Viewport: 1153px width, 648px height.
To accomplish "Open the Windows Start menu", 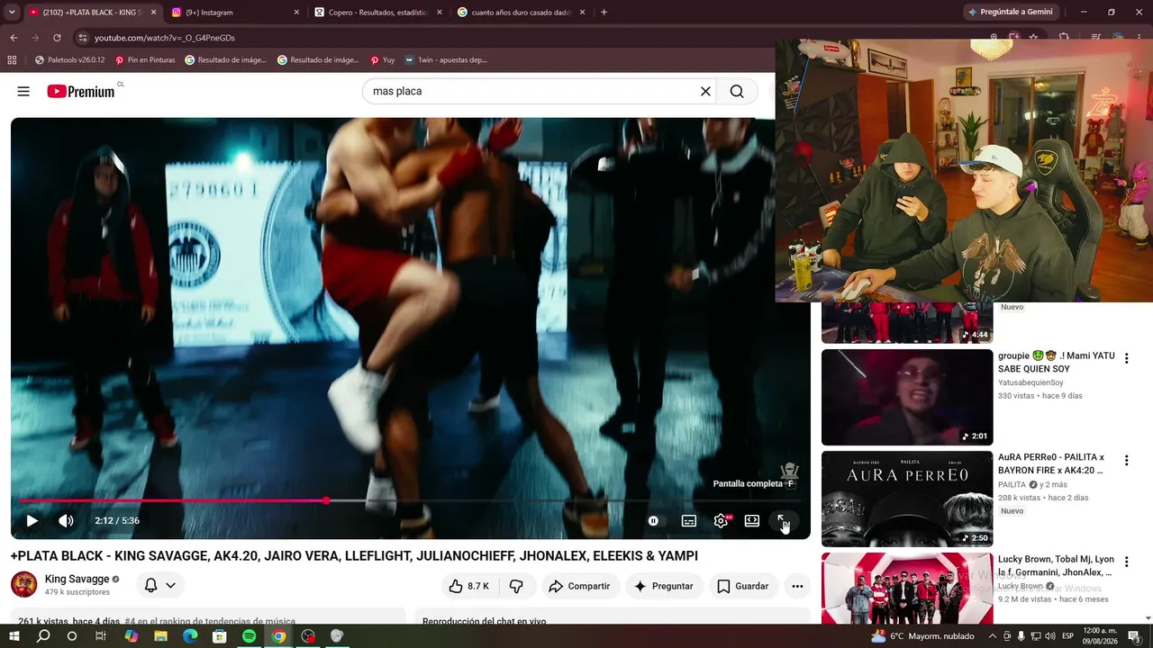I will [14, 636].
